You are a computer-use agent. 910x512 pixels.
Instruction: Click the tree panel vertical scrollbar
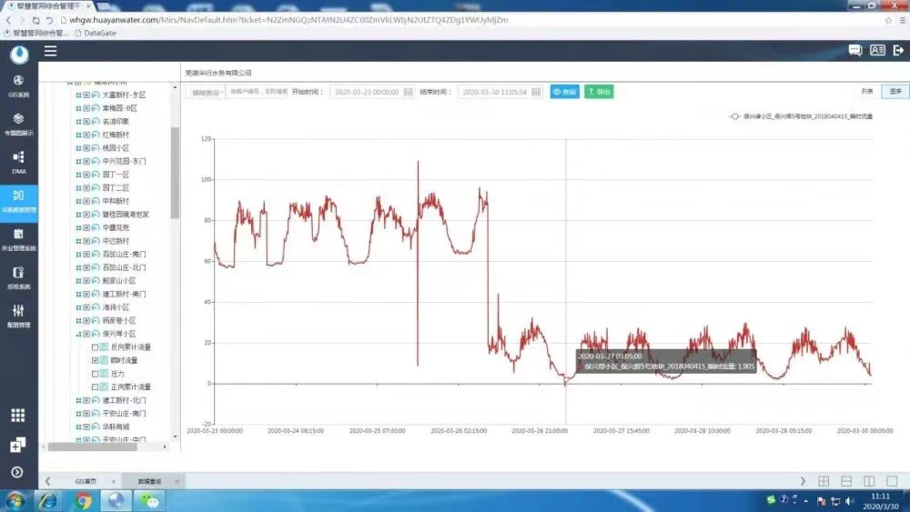175,173
